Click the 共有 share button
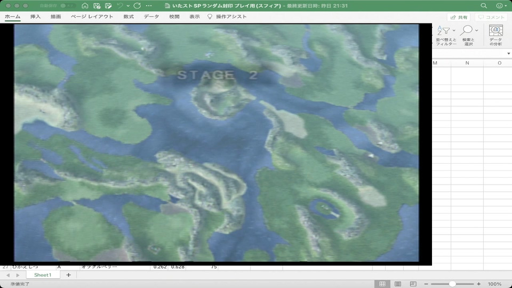The height and width of the screenshot is (288, 512). [459, 17]
